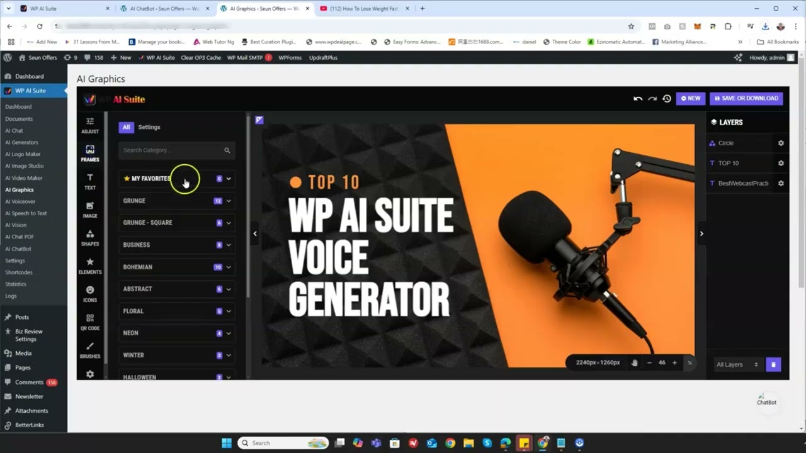Click Clear OP3 Cache in admin bar

[201, 57]
